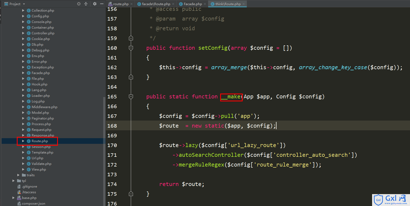Switch to the facade\Route.php tab
This screenshot has width=410, height=206.
tap(156, 4)
